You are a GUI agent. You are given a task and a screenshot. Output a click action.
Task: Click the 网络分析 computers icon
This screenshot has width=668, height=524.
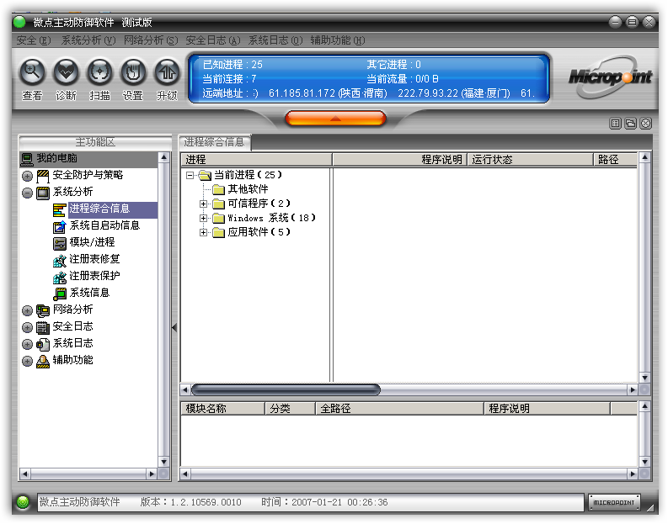[x=43, y=310]
